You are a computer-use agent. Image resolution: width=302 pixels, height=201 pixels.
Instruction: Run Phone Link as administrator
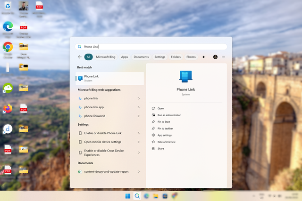pos(169,115)
